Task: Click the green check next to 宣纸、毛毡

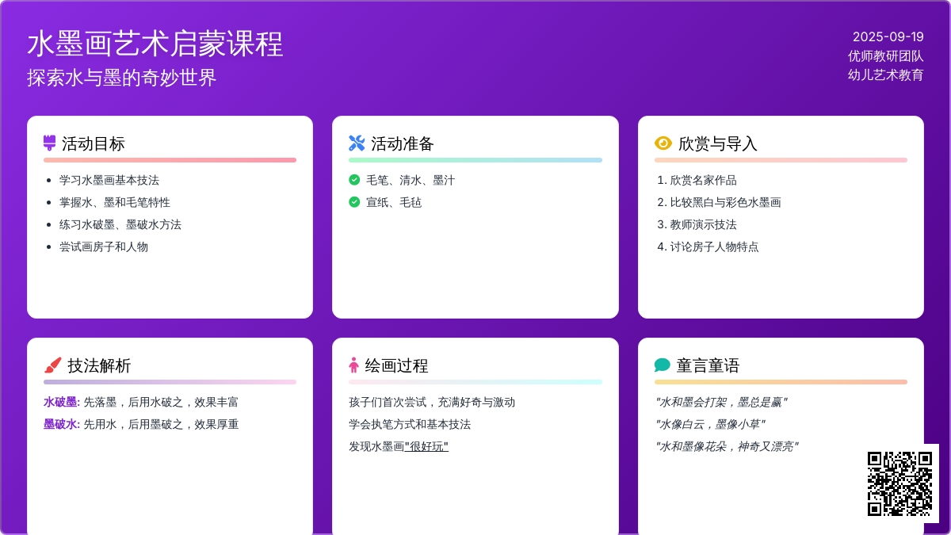Action: point(354,202)
